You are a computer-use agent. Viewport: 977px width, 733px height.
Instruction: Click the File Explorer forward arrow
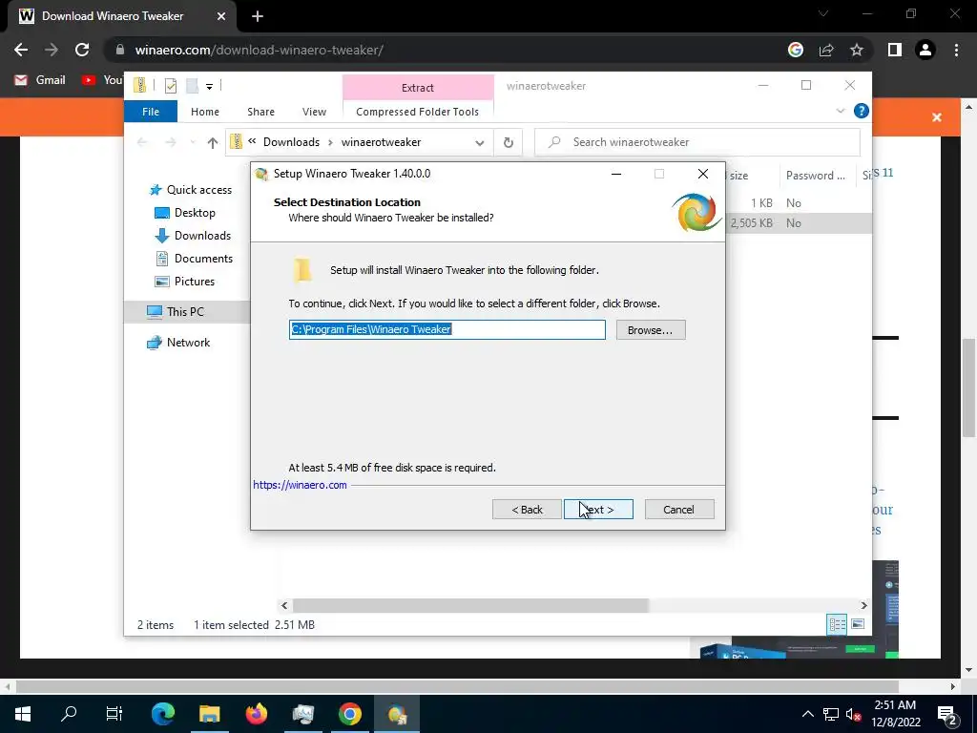tap(170, 143)
